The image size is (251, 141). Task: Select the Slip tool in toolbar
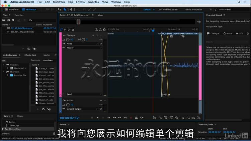[x=70, y=9]
